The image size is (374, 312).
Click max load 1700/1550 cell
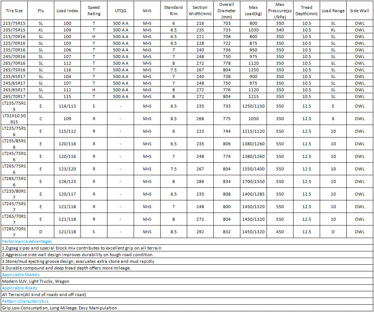tap(253, 182)
